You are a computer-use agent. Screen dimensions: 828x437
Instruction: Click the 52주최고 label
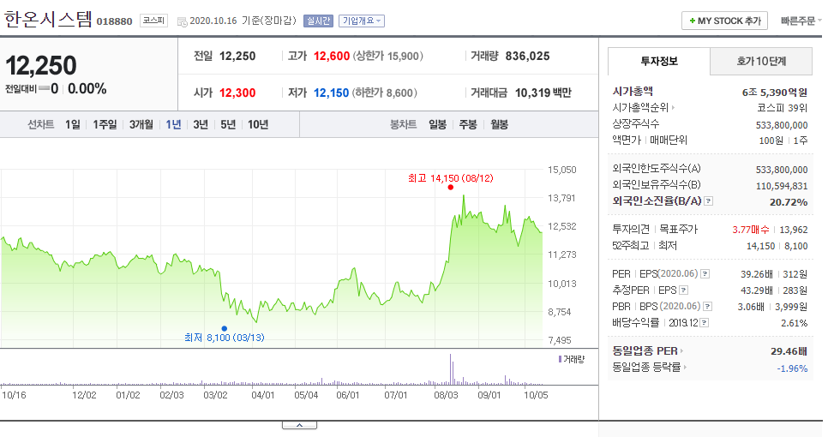(631, 246)
